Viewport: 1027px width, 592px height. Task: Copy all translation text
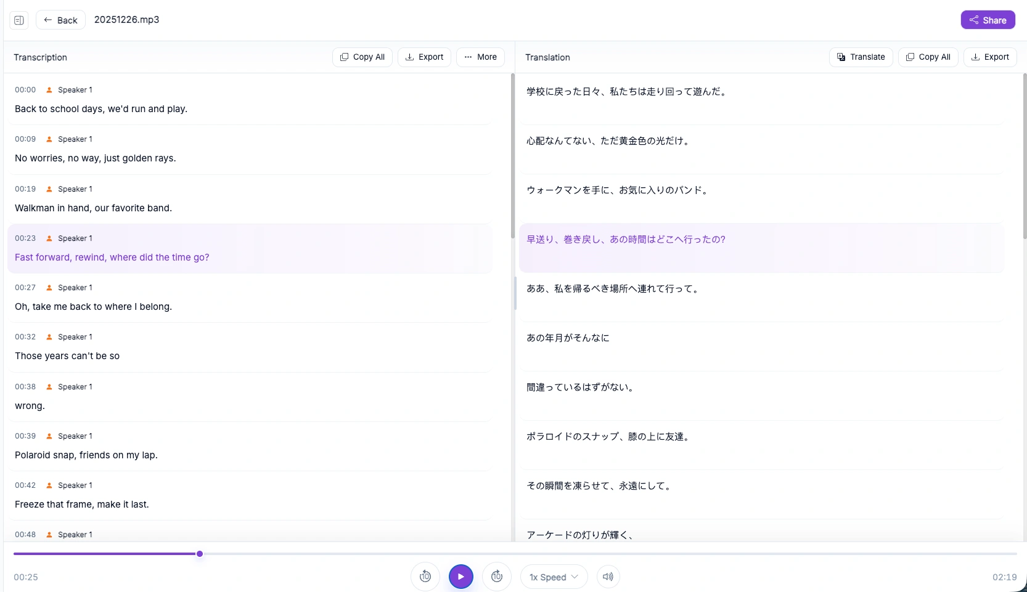[928, 57]
